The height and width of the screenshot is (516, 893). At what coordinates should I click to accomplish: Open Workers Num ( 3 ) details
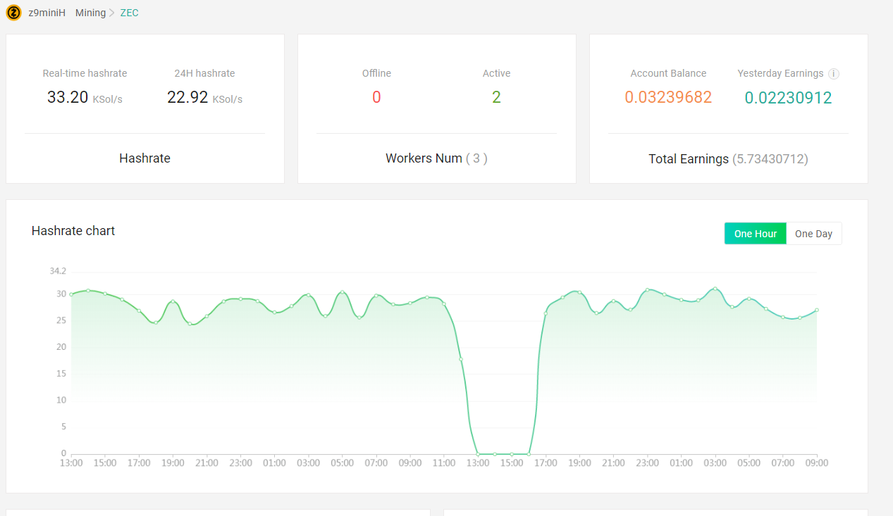point(436,158)
